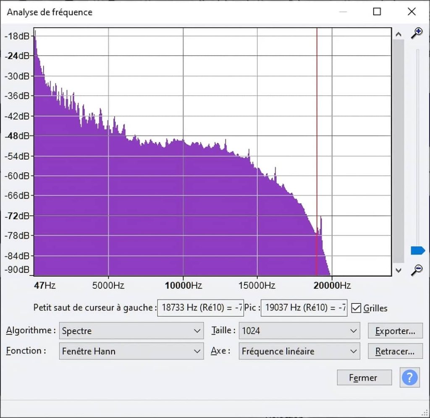Click the Exporter button
The image size is (430, 418).
coord(395,331)
